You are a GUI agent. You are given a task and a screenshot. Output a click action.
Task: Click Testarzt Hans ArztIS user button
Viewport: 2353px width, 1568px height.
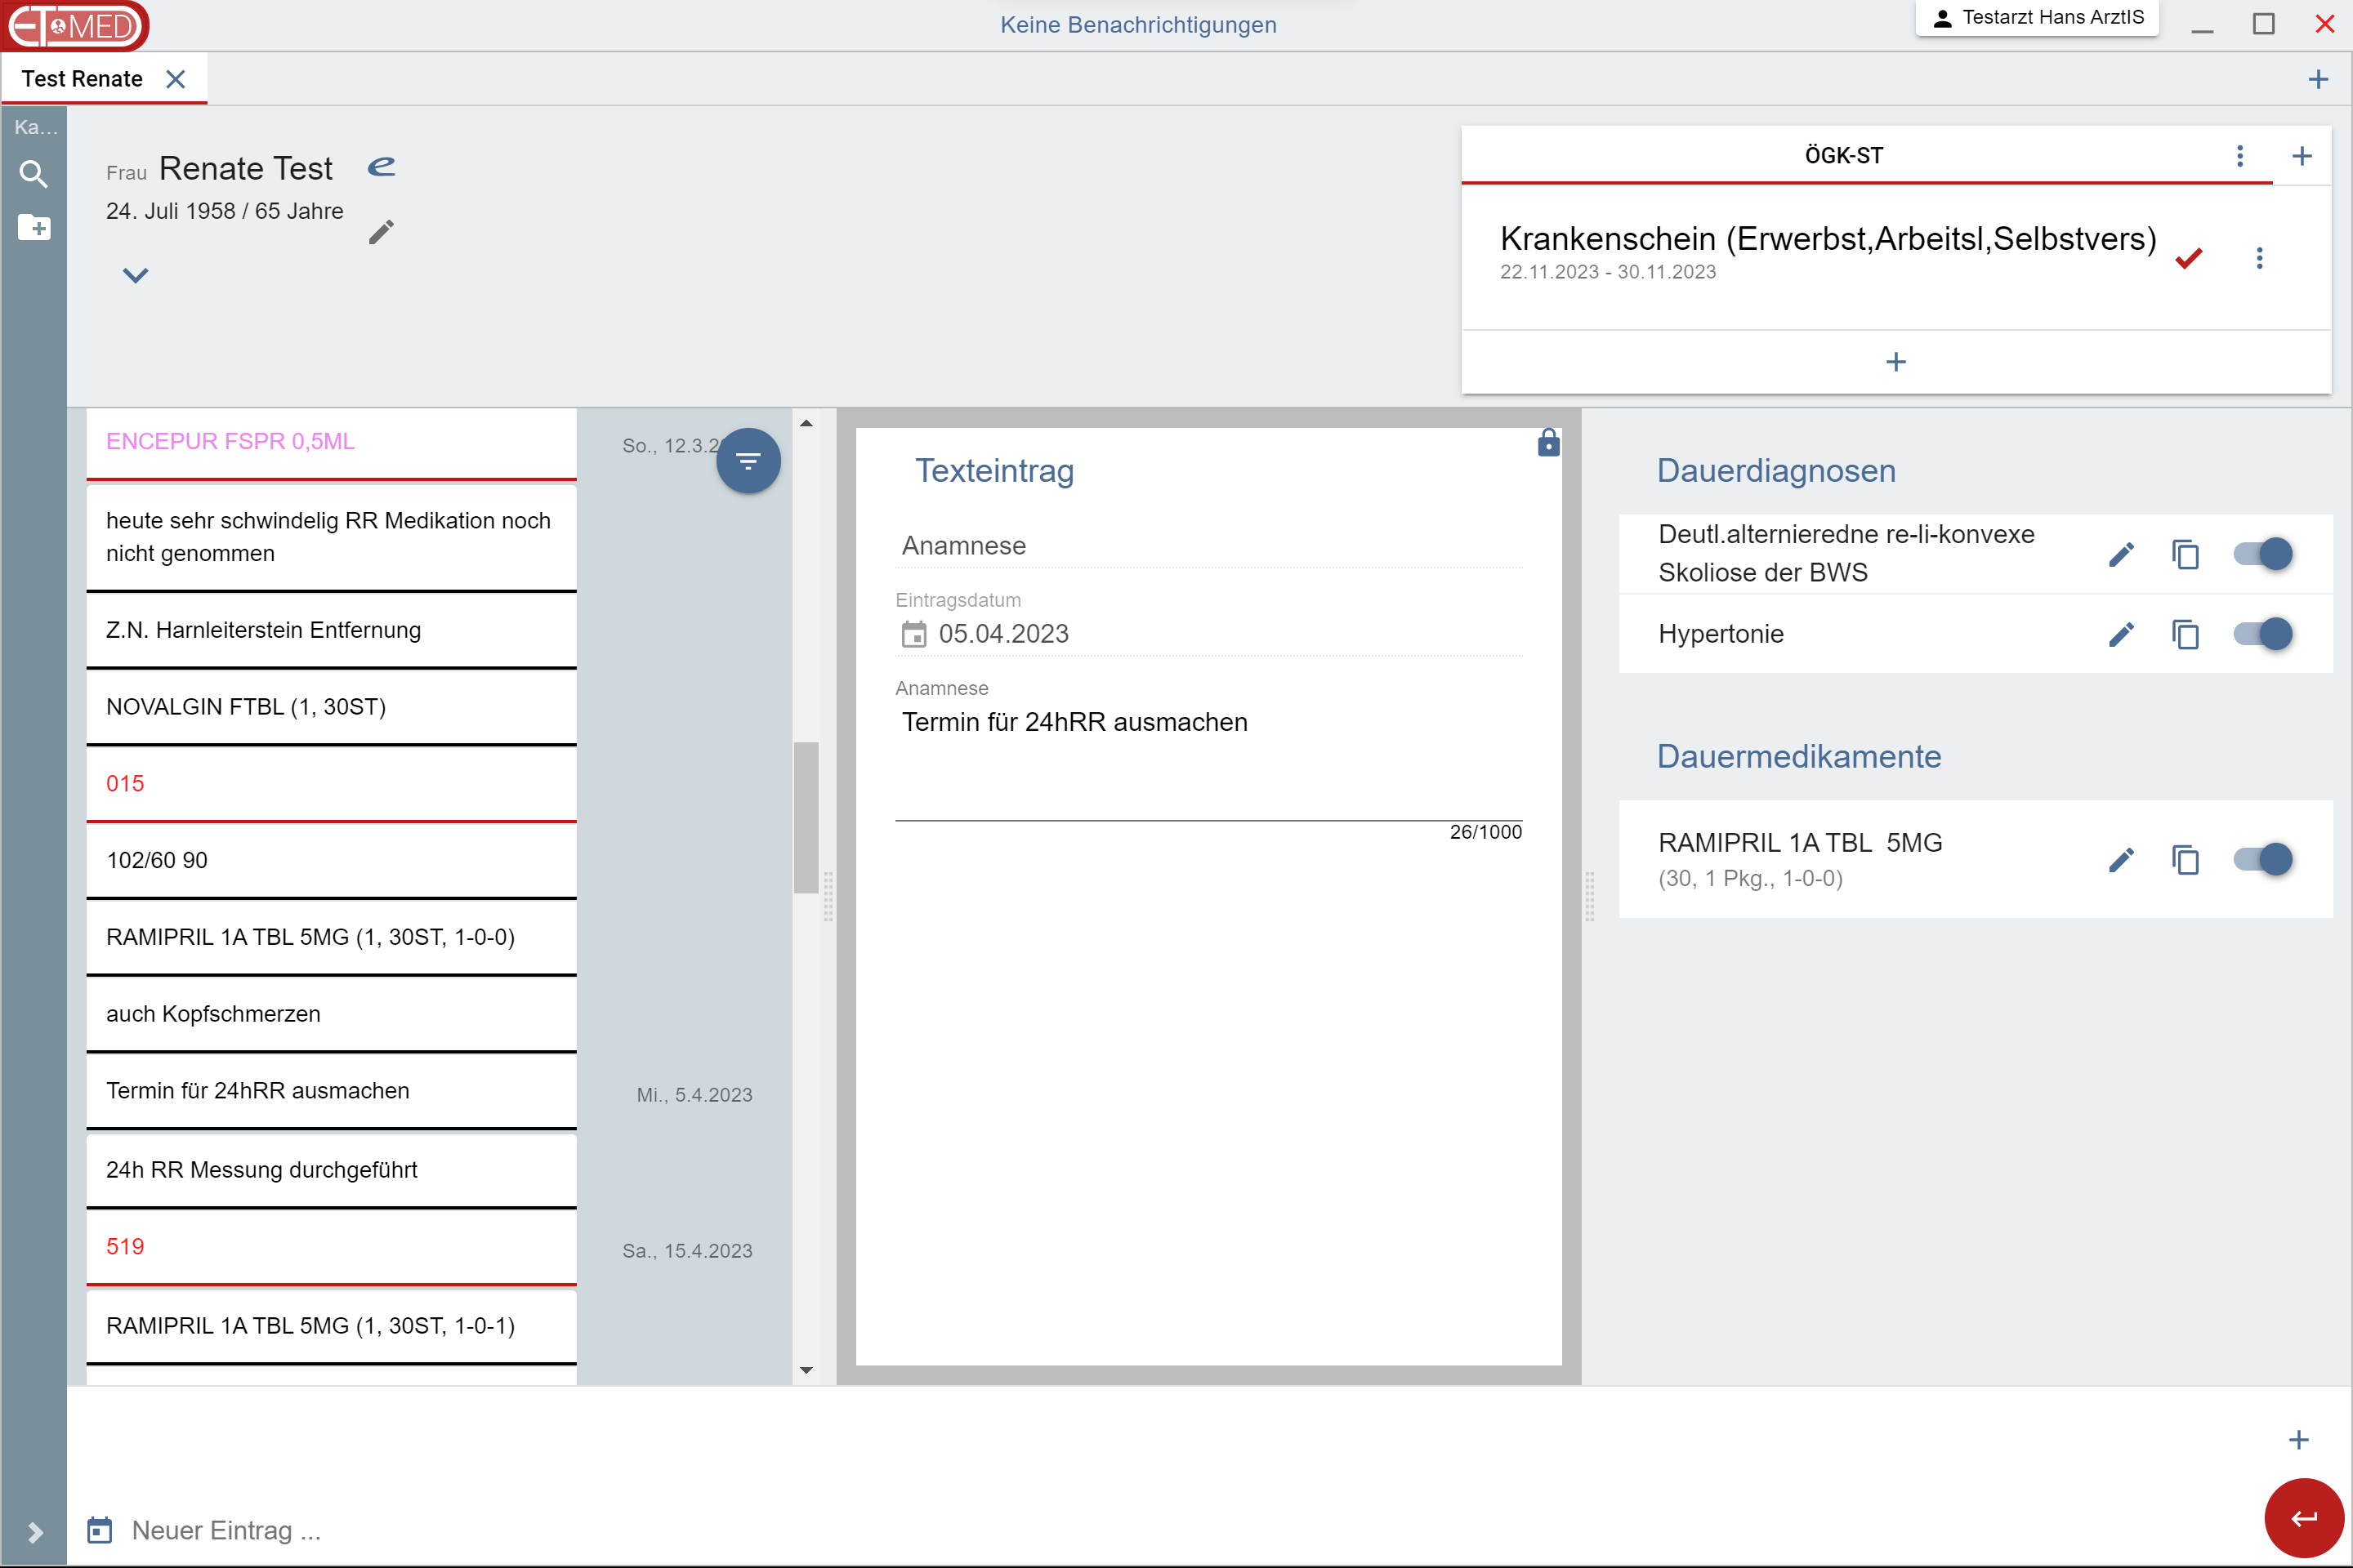pos(2037,18)
